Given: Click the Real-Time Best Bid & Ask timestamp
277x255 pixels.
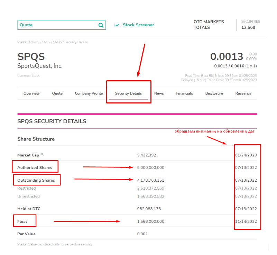Looking at the screenshot, I should [x=221, y=76].
